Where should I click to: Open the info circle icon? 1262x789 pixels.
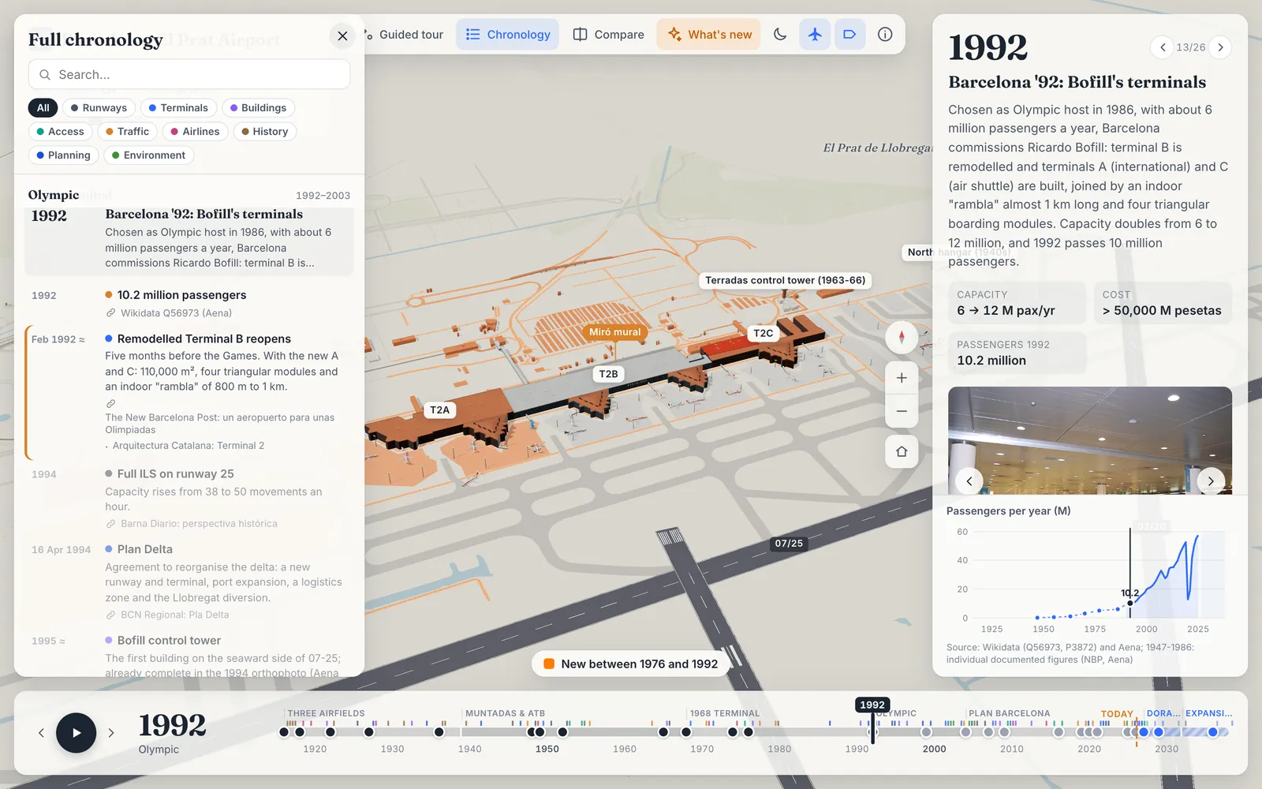885,35
